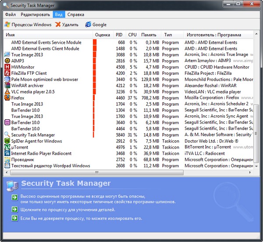Click the red rating bar for Firefox

pos(94,98)
